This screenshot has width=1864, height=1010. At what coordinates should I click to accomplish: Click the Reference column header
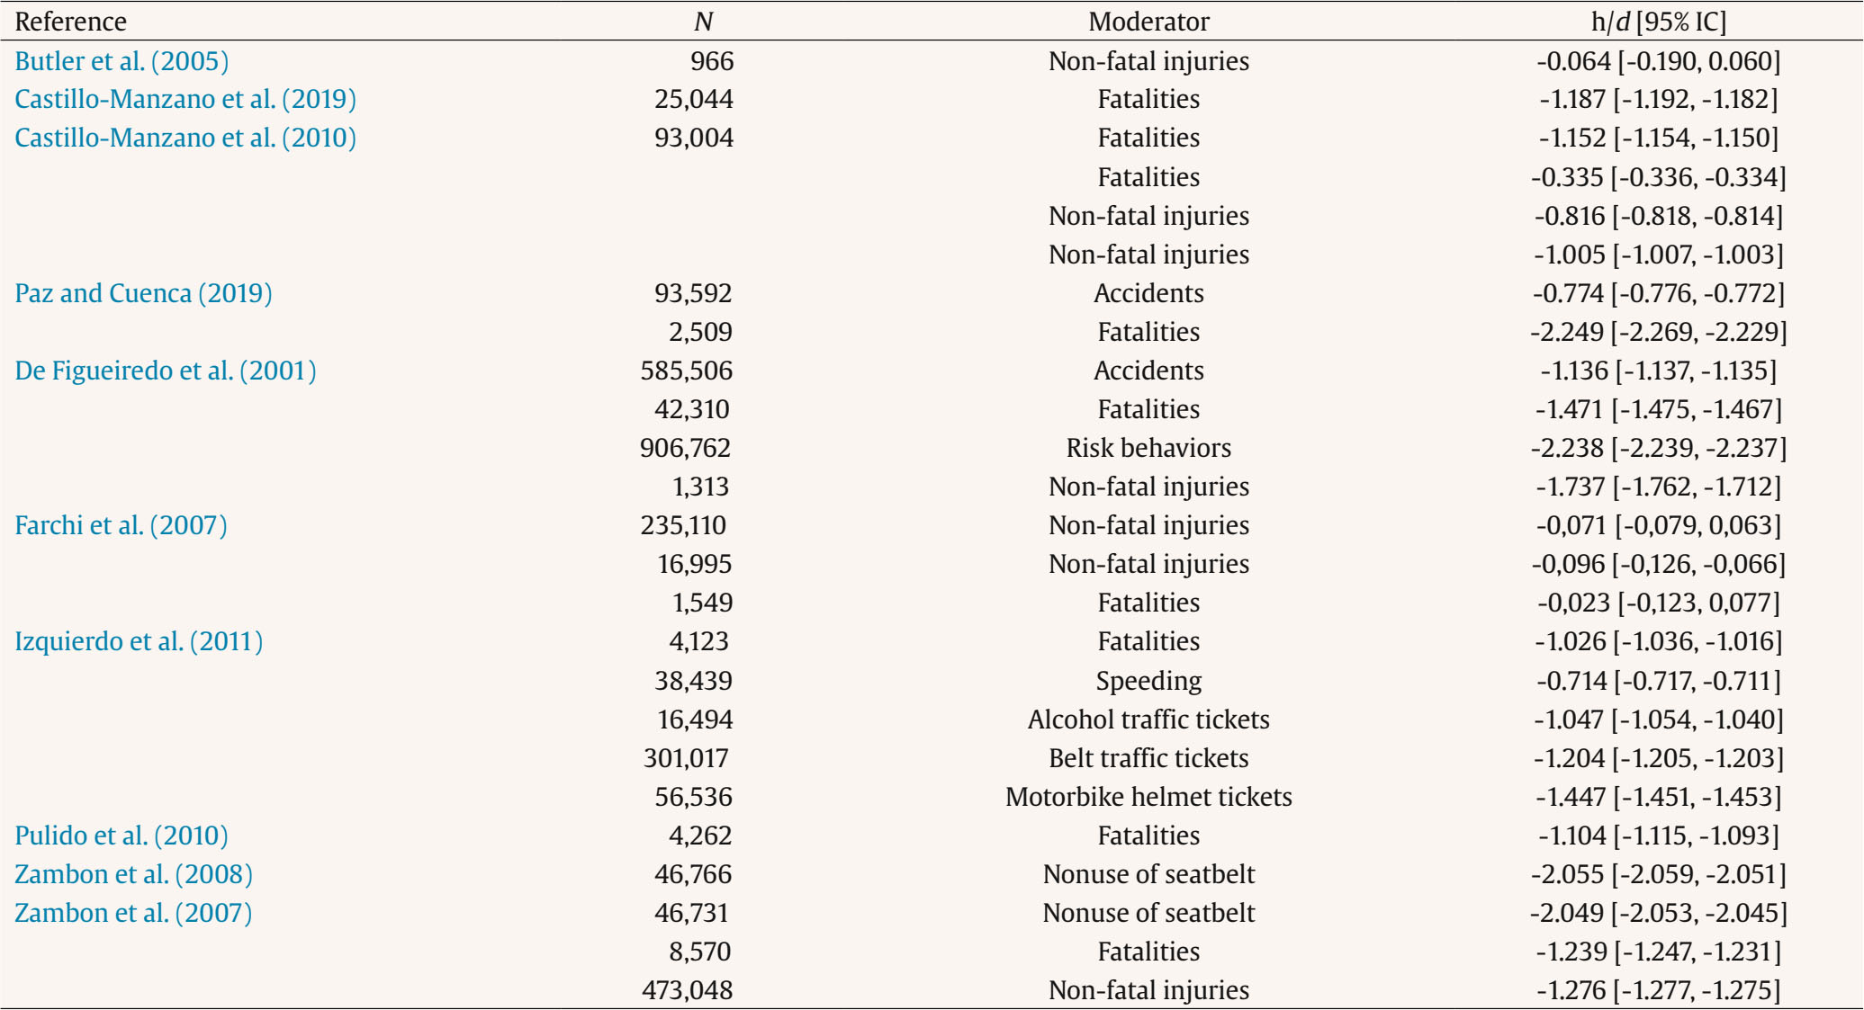[x=70, y=22]
